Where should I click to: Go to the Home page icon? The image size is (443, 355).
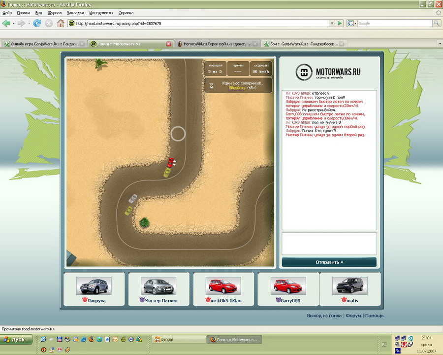61,23
